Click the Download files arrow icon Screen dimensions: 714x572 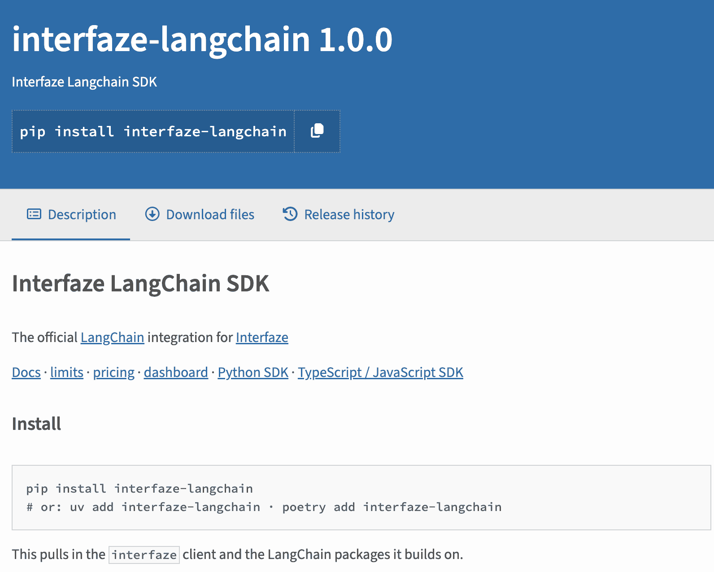152,214
